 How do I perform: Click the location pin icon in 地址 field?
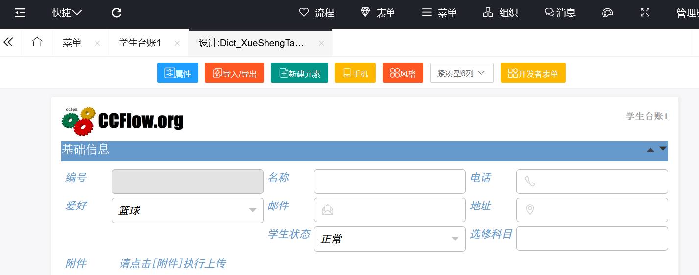(530, 210)
